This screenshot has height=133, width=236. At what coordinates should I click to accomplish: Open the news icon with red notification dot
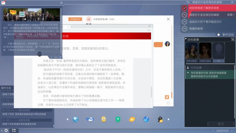pos(3,2)
